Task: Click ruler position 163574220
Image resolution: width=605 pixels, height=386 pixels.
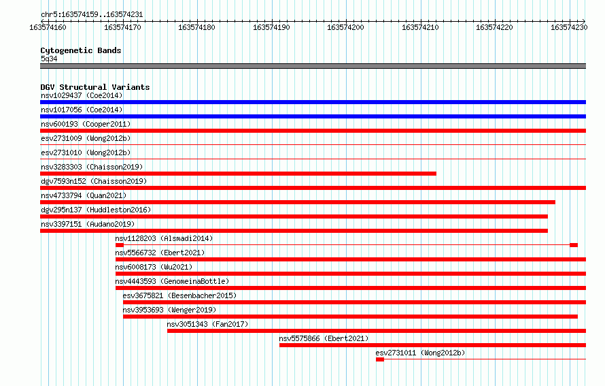Action: click(494, 27)
